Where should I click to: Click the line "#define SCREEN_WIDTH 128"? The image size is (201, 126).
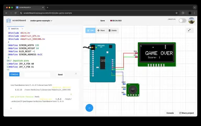click(24, 45)
